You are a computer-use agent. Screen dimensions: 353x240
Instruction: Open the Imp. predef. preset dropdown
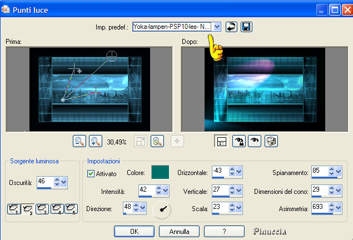217,27
